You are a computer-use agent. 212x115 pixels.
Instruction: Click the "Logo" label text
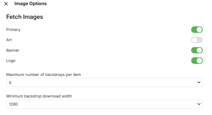11,61
